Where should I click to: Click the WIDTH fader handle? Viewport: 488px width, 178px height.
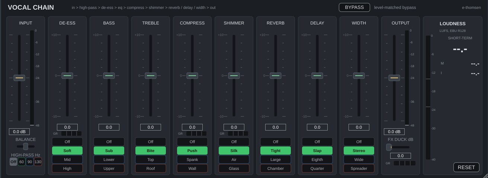click(359, 76)
